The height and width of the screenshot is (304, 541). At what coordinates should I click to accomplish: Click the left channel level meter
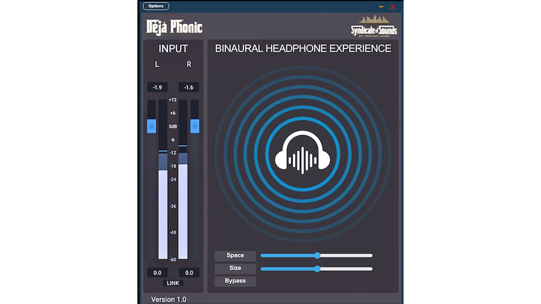(x=163, y=179)
